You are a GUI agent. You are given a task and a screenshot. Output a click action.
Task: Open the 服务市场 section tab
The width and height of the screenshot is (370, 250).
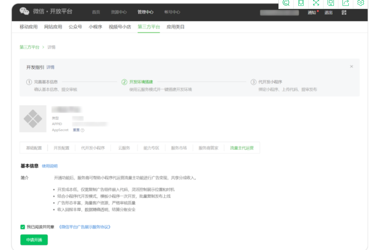[x=179, y=148]
